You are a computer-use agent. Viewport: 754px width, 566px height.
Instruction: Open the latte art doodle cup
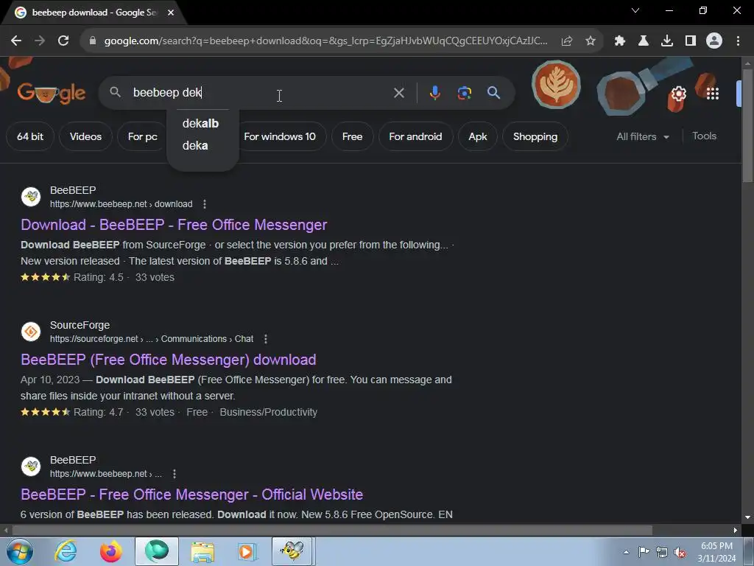[x=556, y=85]
